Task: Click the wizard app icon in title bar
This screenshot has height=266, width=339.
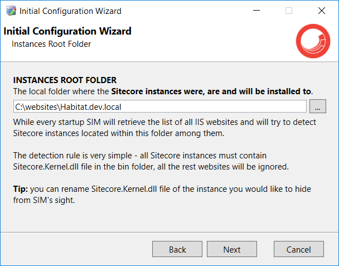Action: coord(11,11)
